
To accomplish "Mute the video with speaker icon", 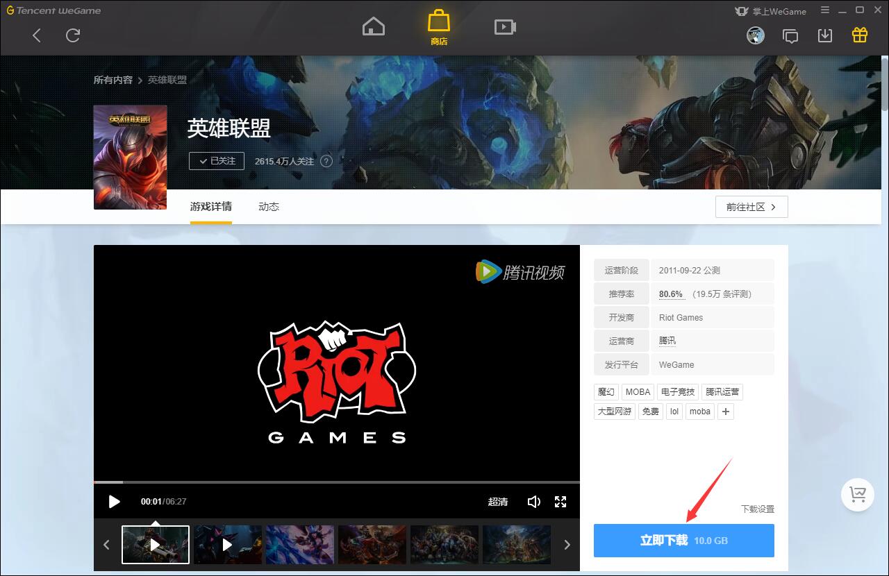I will click(534, 502).
